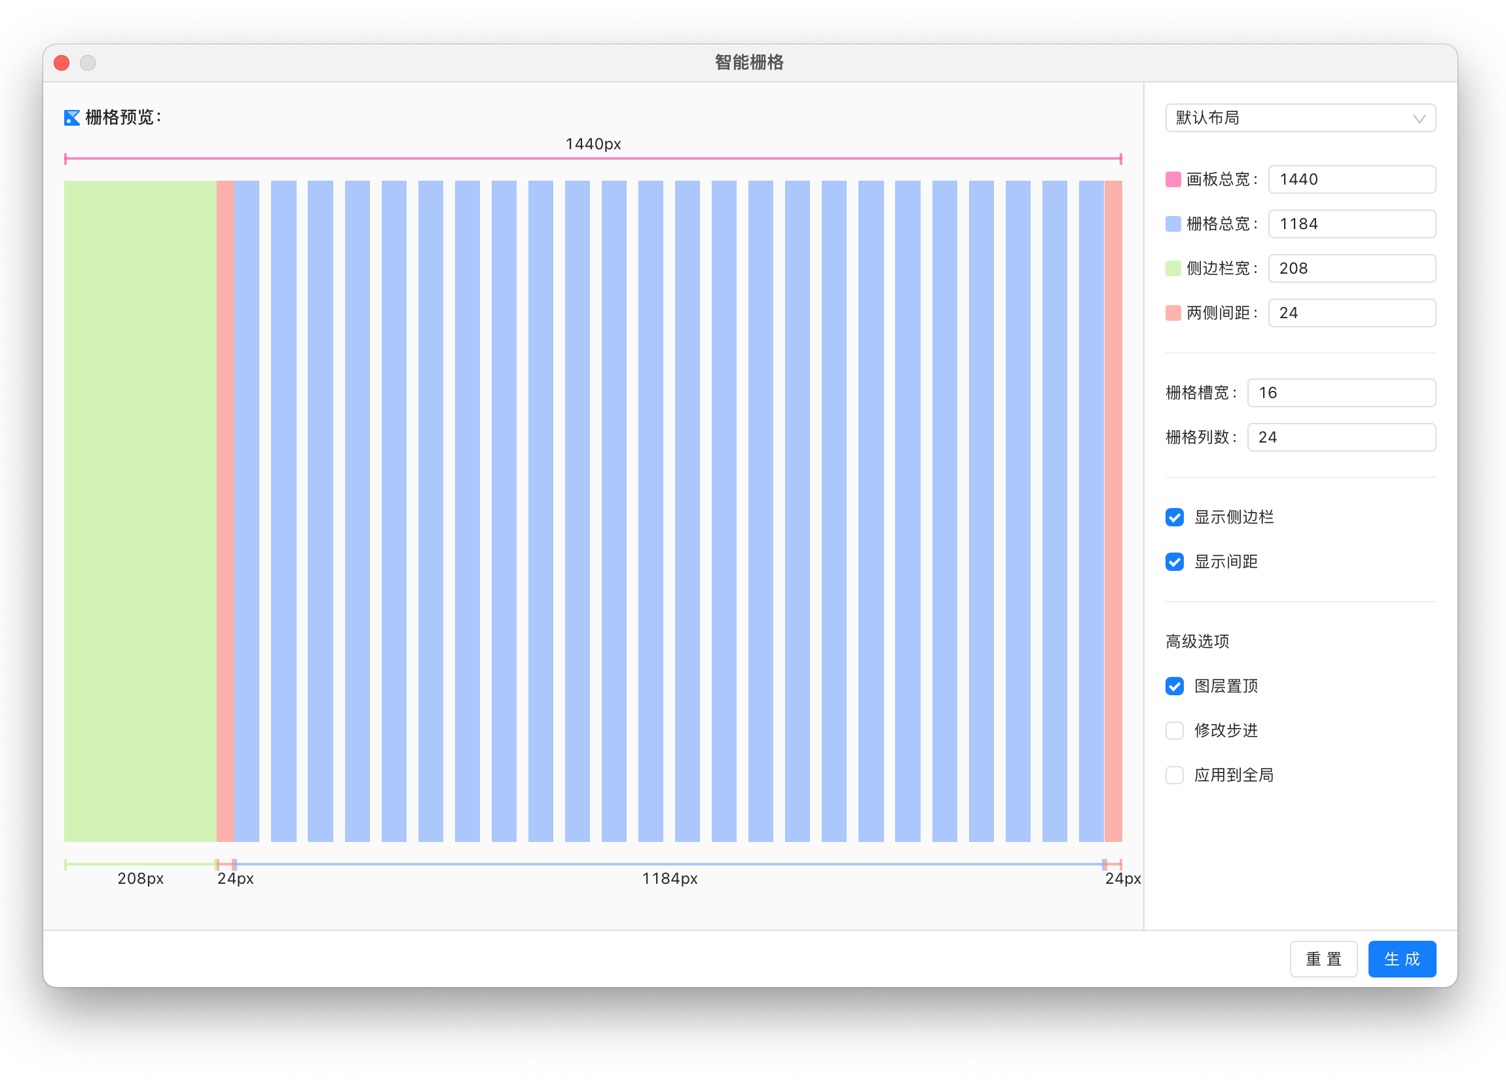Click the blue 栅格总宽 color swatch
The width and height of the screenshot is (1506, 1092).
(x=1173, y=224)
